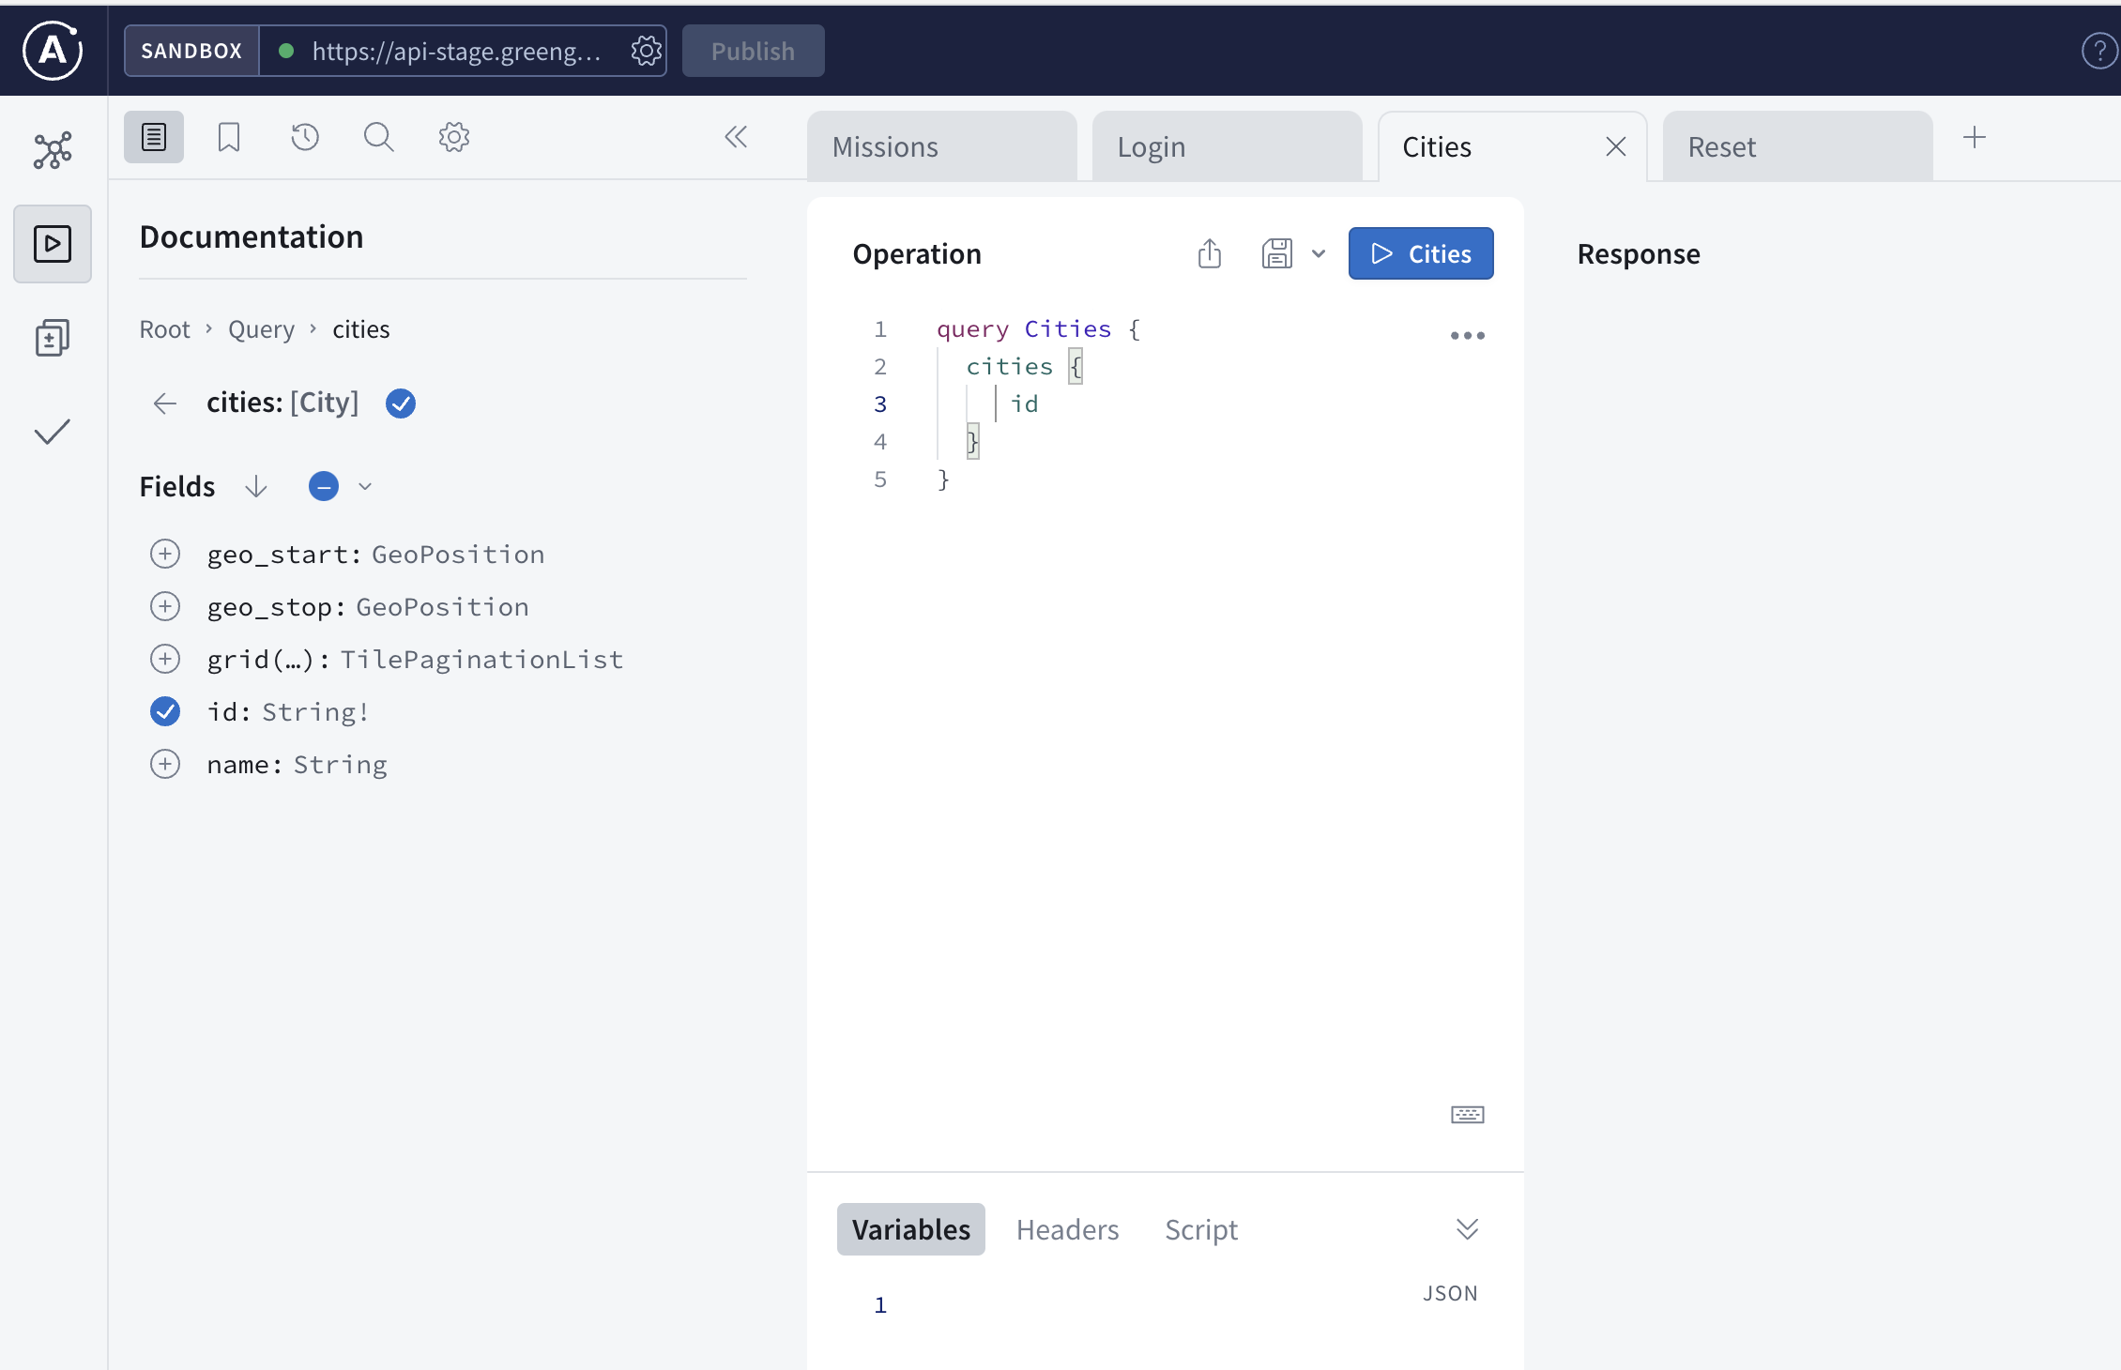
Task: Open save options dropdown arrow
Action: (x=1319, y=253)
